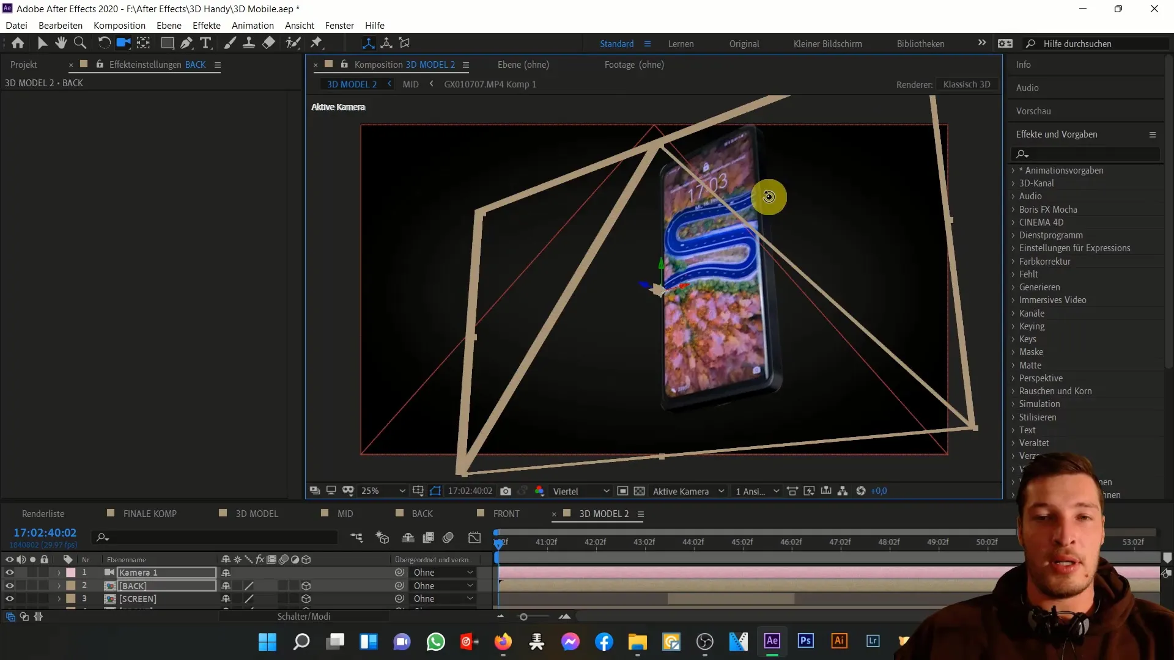This screenshot has width=1174, height=660.
Task: Click the current timecode input field
Action: coord(45,532)
